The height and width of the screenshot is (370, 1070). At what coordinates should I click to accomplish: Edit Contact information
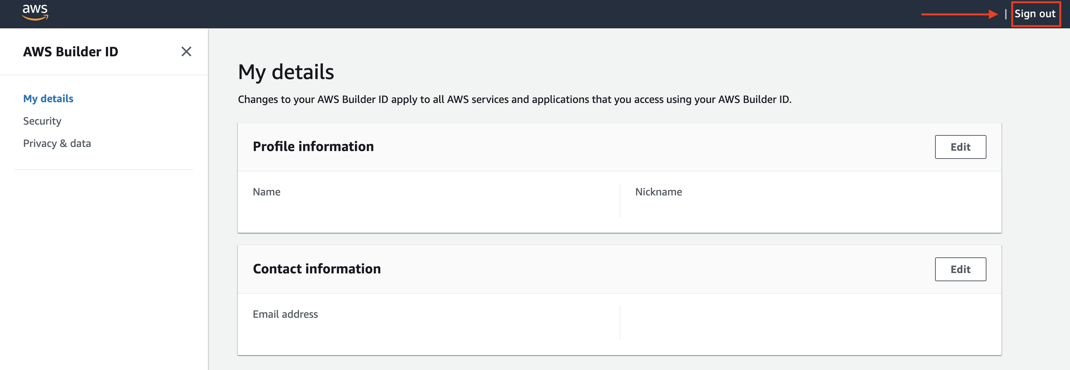click(960, 269)
